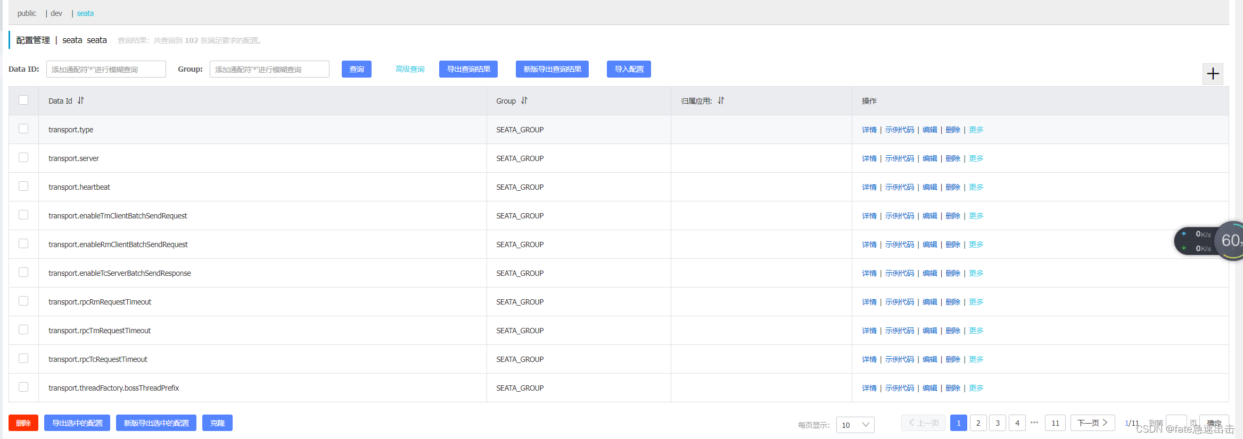Viewport: 1243px width, 439px height.
Task: Open 详情 for transport.rpcTmRequestTimeout
Action: pyautogui.click(x=869, y=331)
